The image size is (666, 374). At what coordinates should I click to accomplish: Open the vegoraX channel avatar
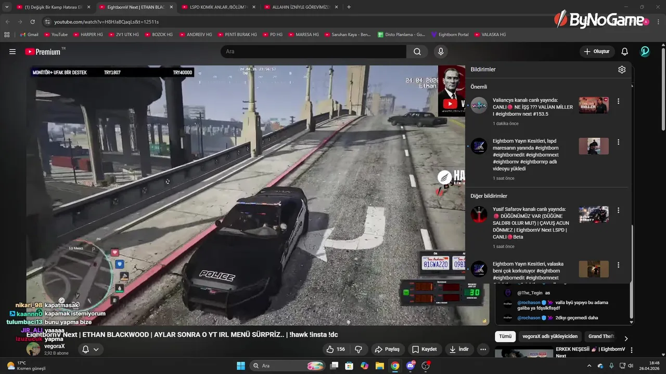[33, 349]
